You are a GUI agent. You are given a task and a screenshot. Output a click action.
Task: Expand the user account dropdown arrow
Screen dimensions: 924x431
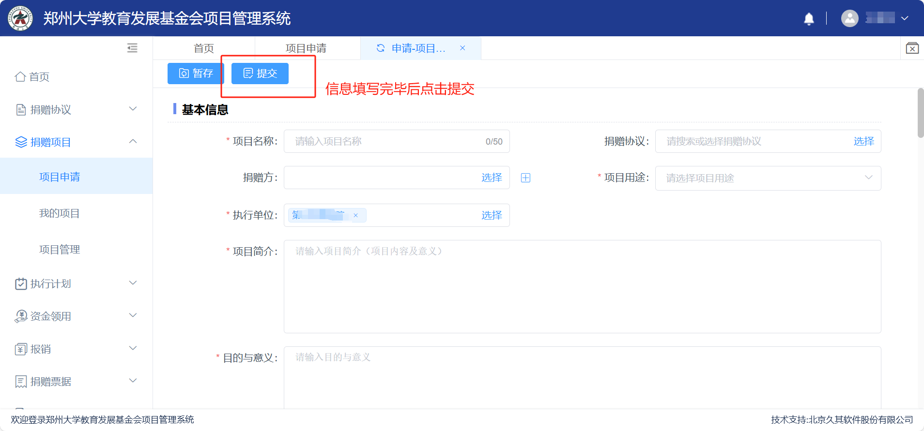point(904,18)
